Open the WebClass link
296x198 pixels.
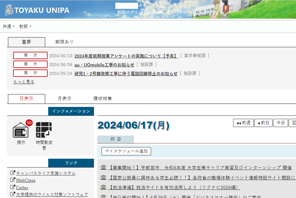point(26,180)
